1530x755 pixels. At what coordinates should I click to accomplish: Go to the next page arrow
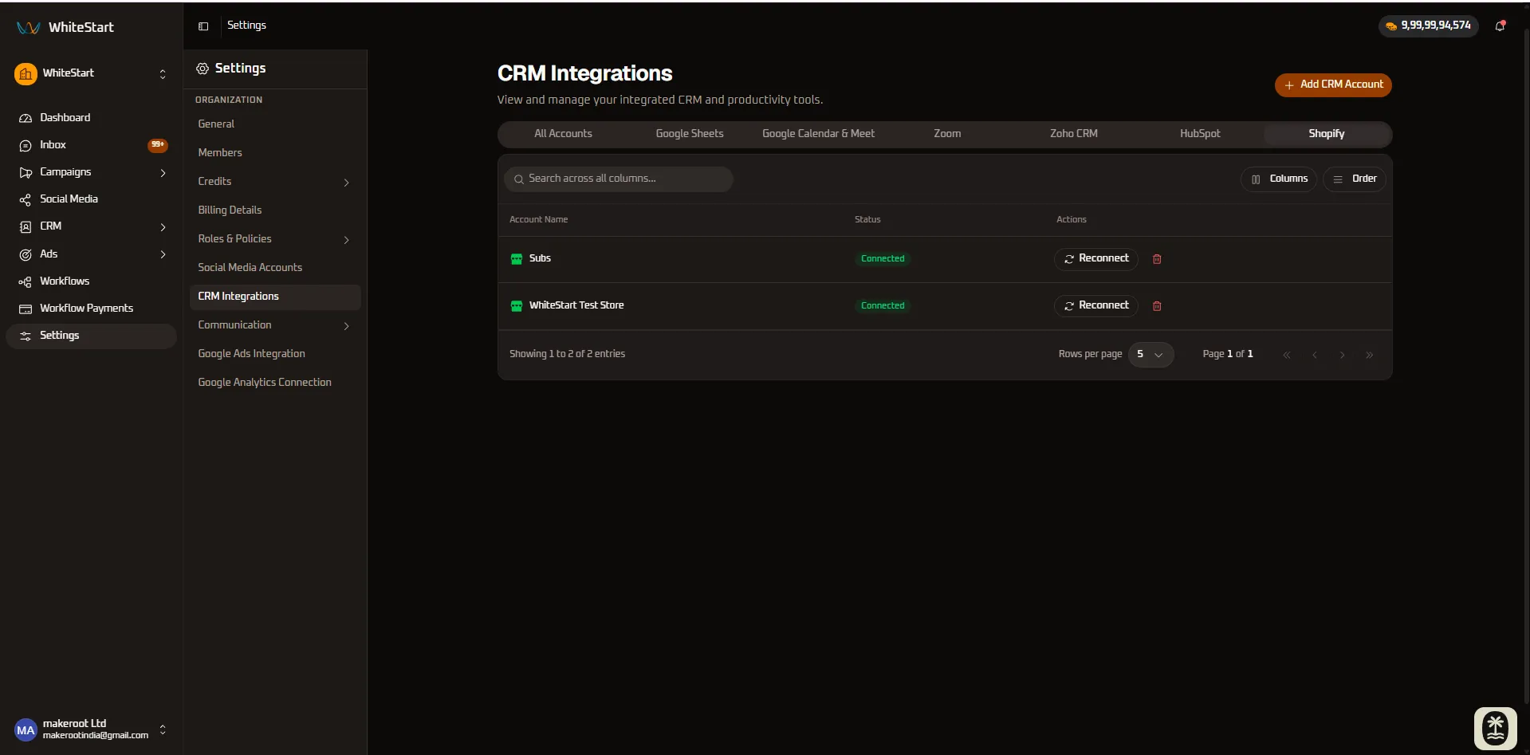pos(1342,355)
